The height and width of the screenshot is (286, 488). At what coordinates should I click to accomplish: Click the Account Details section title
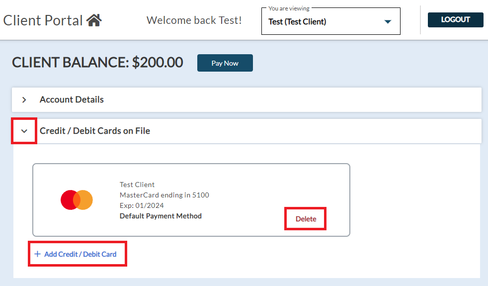point(72,99)
